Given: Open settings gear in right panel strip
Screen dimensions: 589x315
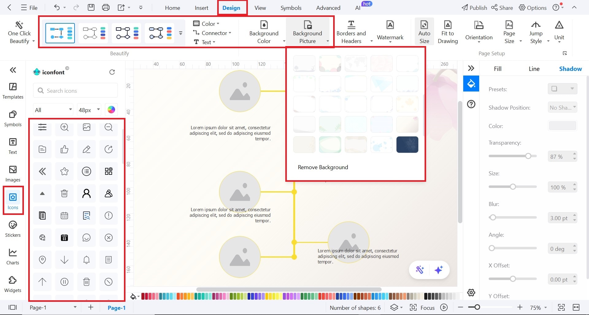Looking at the screenshot, I should pos(471,293).
